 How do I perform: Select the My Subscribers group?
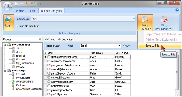(25, 82)
